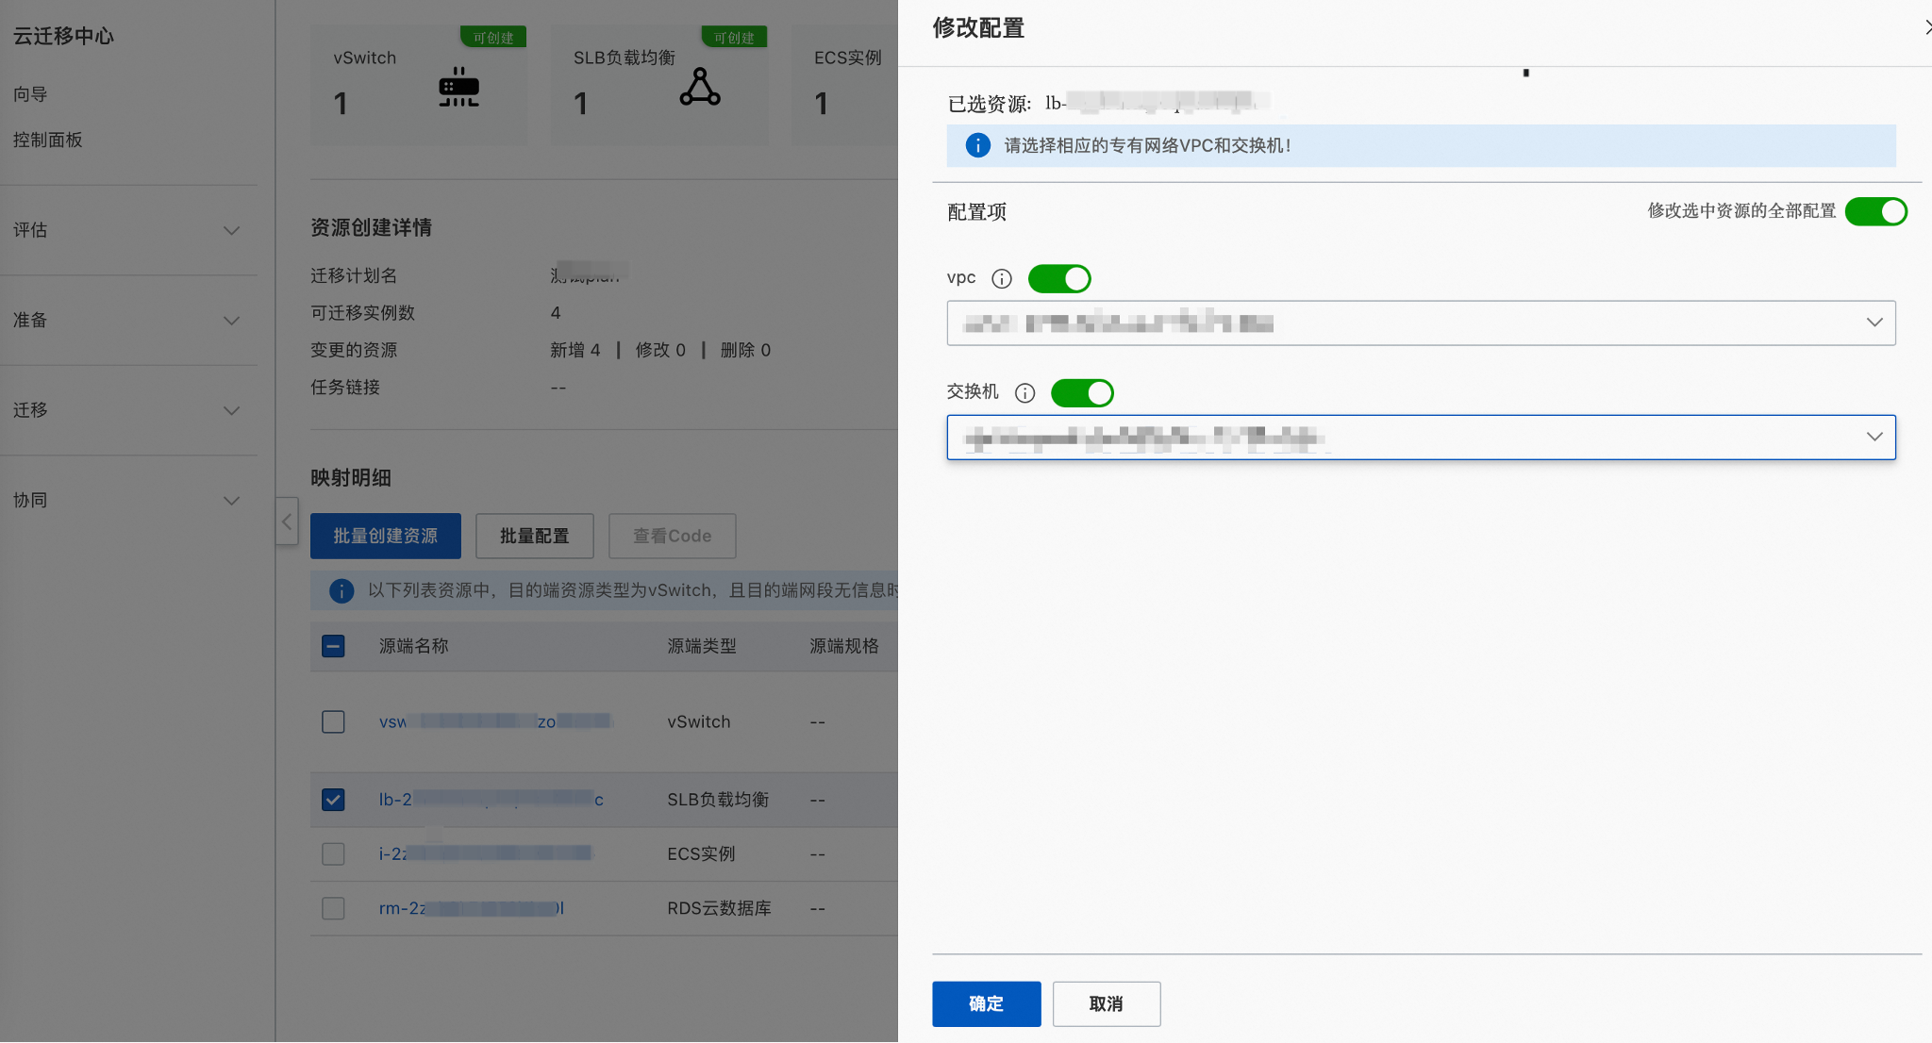Open the 交换机 dropdown list
This screenshot has width=1932, height=1043.
pos(1421,438)
